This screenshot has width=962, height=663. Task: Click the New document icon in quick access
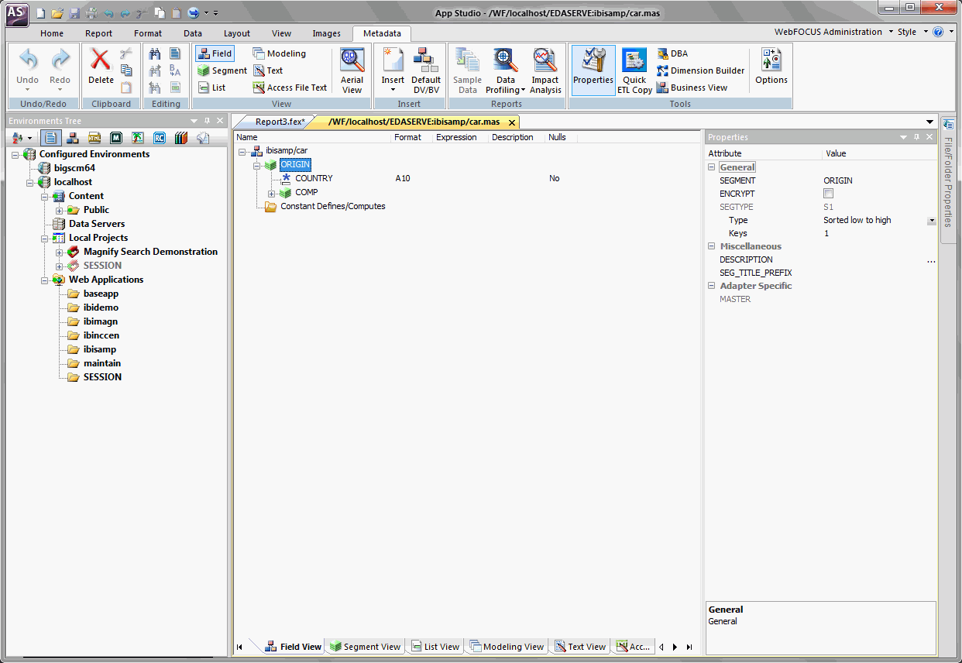[x=41, y=13]
